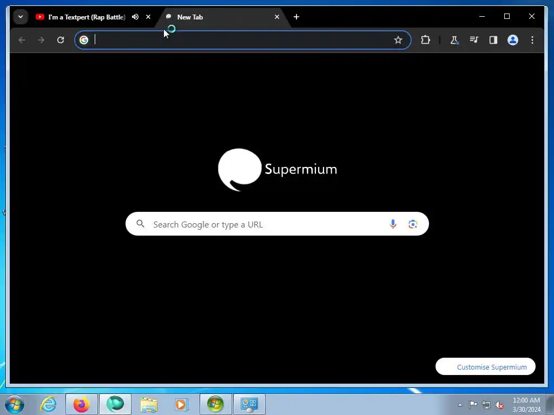
Task: Mute the audio playing tab speaker icon
Action: pyautogui.click(x=135, y=17)
